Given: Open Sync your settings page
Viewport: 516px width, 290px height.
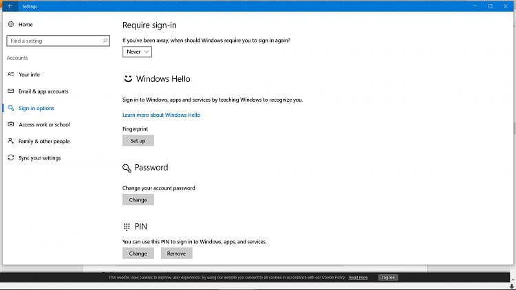Looking at the screenshot, I should (40, 158).
